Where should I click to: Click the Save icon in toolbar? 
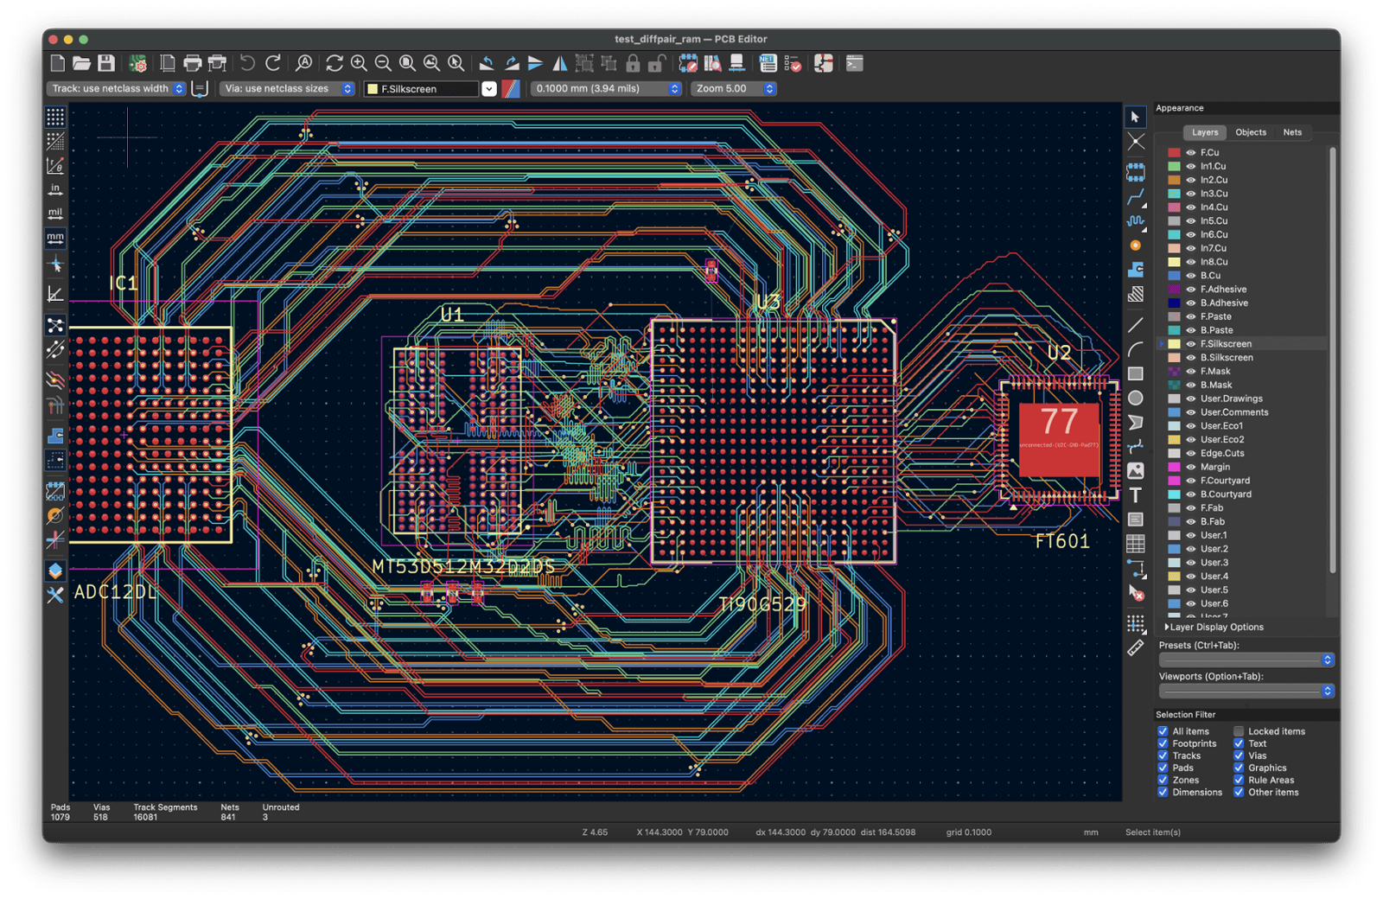106,63
